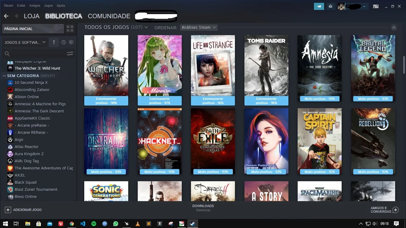The width and height of the screenshot is (406, 228).
Task: Expand the account name dropdown arrow
Action: 364,6
